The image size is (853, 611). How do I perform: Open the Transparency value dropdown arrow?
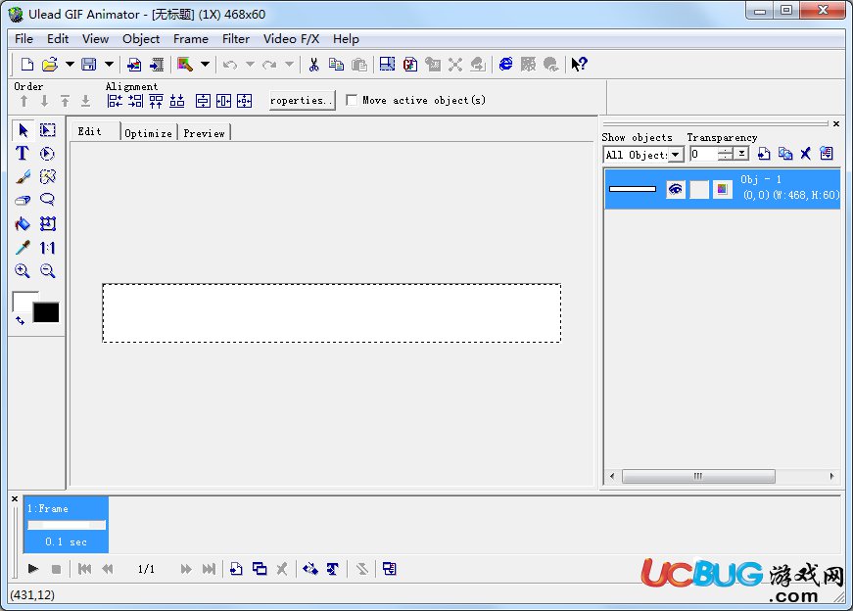(741, 154)
